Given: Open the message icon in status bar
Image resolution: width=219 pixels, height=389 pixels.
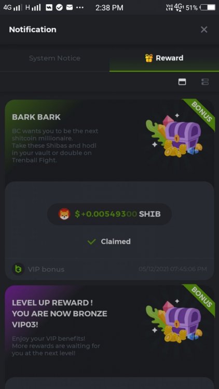Looking at the screenshot, I should click(x=70, y=7).
